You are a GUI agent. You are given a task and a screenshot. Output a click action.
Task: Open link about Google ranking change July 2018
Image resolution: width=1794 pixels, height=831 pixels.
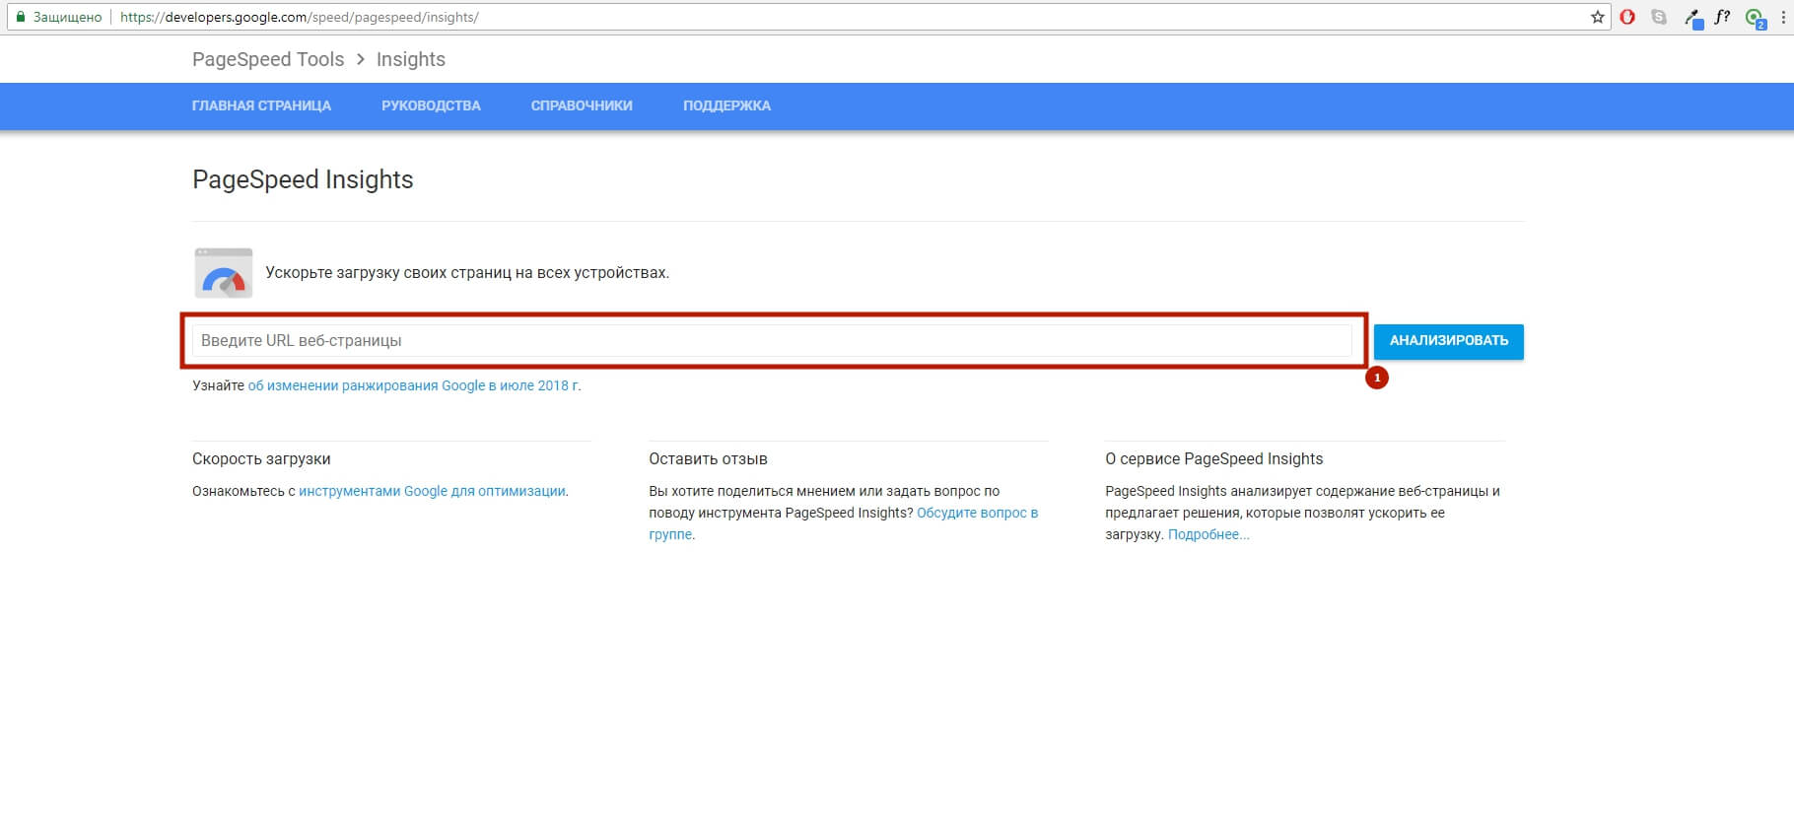coord(414,385)
